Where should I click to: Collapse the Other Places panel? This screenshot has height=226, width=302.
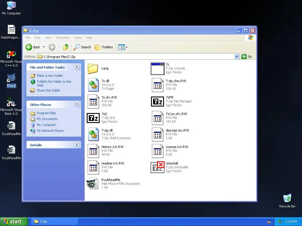77,104
